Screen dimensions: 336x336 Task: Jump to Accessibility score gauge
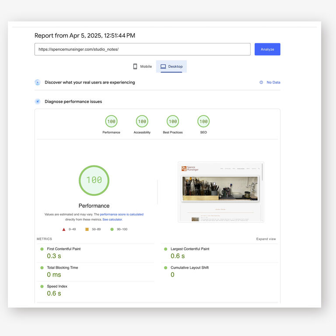click(x=142, y=122)
